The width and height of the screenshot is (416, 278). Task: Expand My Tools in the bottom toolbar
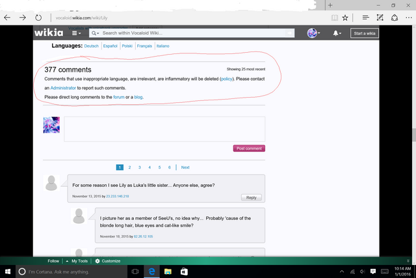[x=77, y=261]
